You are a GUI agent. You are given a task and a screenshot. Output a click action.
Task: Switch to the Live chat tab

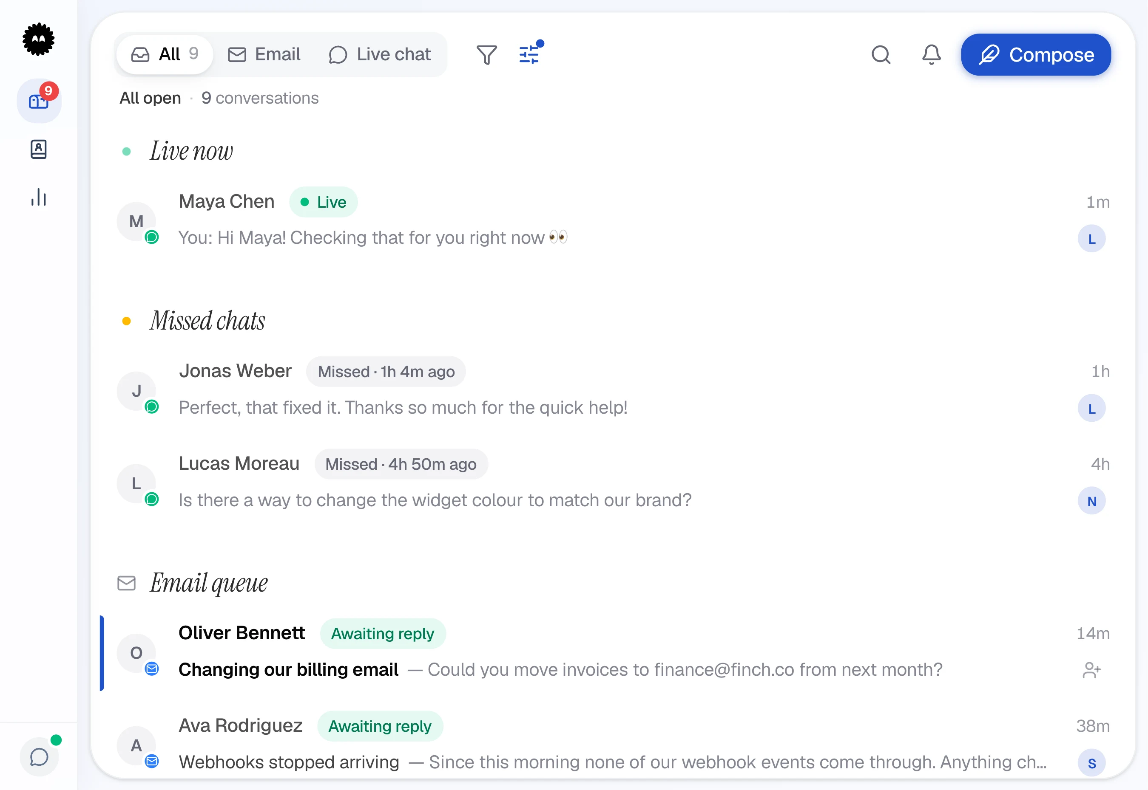(x=380, y=54)
